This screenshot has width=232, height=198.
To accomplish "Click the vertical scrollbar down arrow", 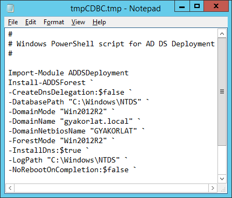I will coord(222,179).
